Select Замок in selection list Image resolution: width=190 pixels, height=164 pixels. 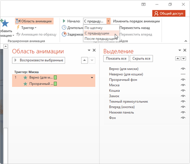click(x=114, y=96)
